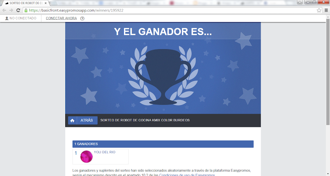Open the YOLI DEL RIO winner name link
The image size is (330, 176).
point(104,152)
